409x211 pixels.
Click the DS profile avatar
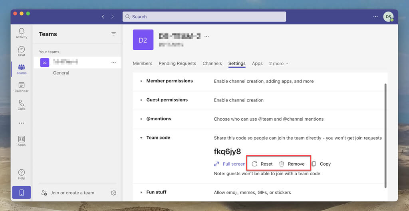tap(388, 17)
